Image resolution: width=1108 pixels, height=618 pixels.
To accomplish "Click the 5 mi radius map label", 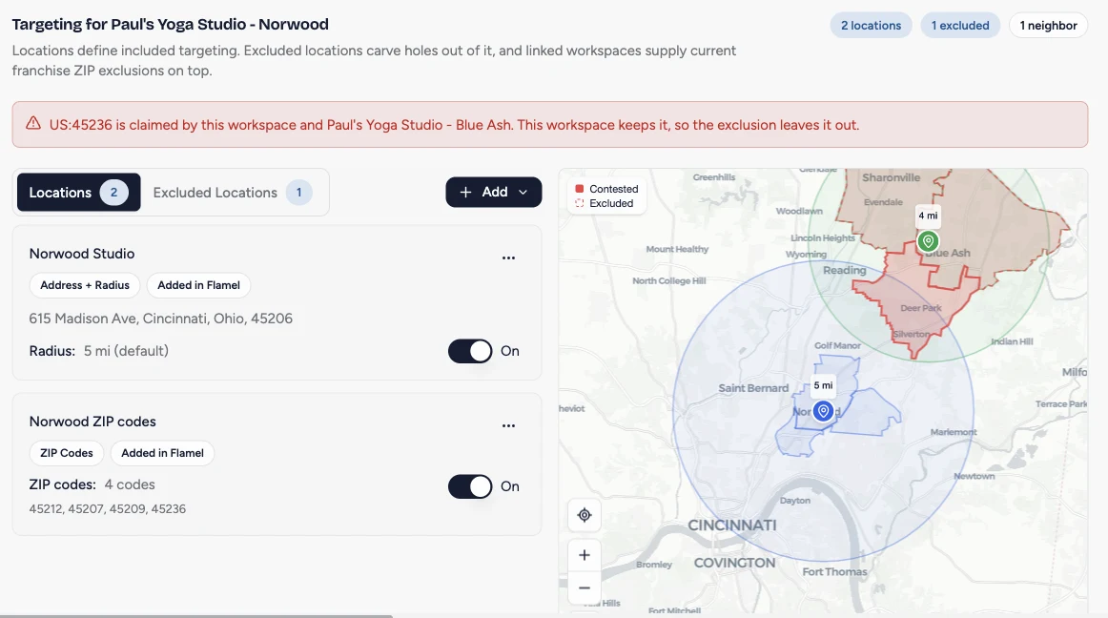I will (823, 385).
